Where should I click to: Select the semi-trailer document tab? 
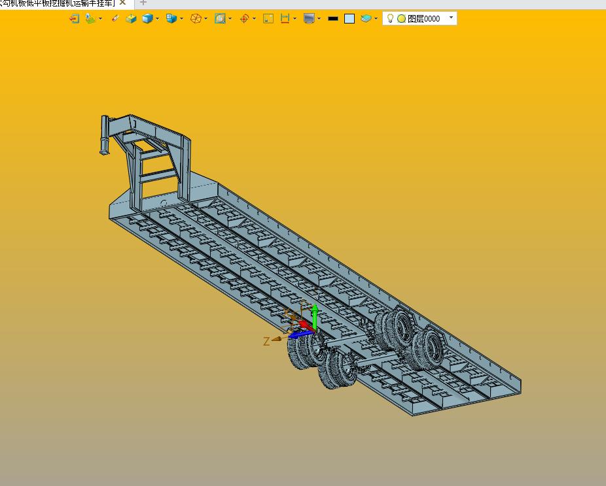(58, 3)
